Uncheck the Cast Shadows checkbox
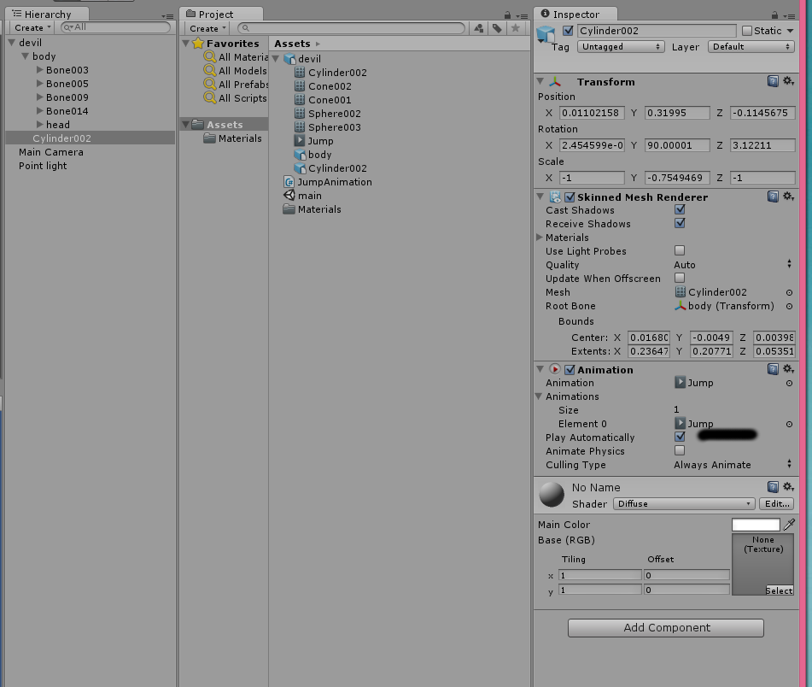Viewport: 812px width, 687px height. pos(681,209)
